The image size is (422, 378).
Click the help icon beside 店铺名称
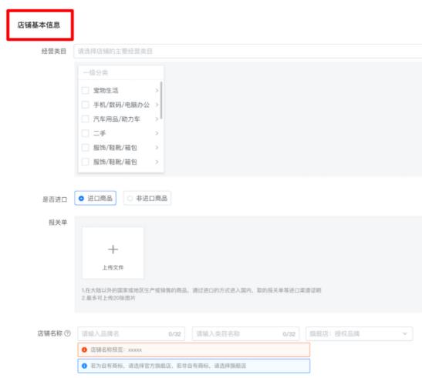[67, 333]
